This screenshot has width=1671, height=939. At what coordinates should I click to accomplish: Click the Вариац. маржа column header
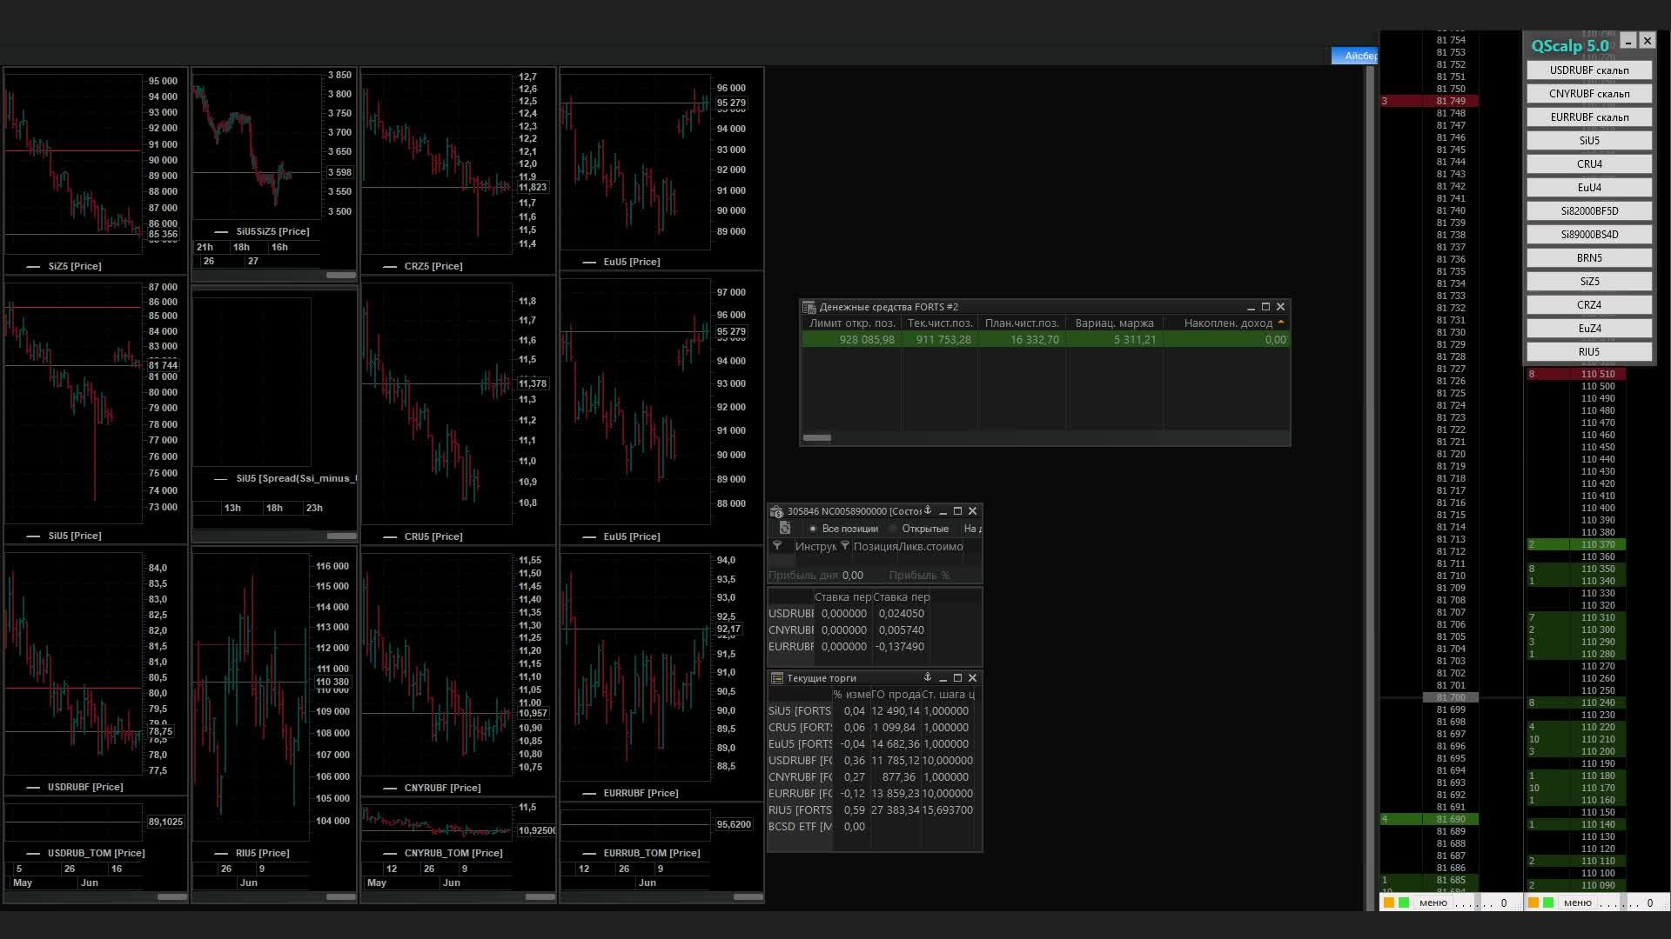1114,323
